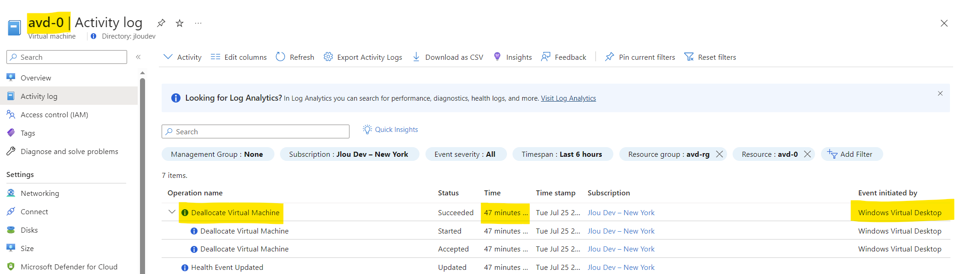Add avd-0 to favorites with the star
The height and width of the screenshot is (274, 961).
point(180,23)
